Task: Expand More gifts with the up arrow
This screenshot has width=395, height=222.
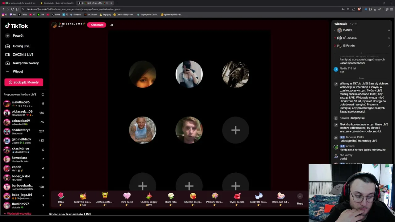Action: 300,196
